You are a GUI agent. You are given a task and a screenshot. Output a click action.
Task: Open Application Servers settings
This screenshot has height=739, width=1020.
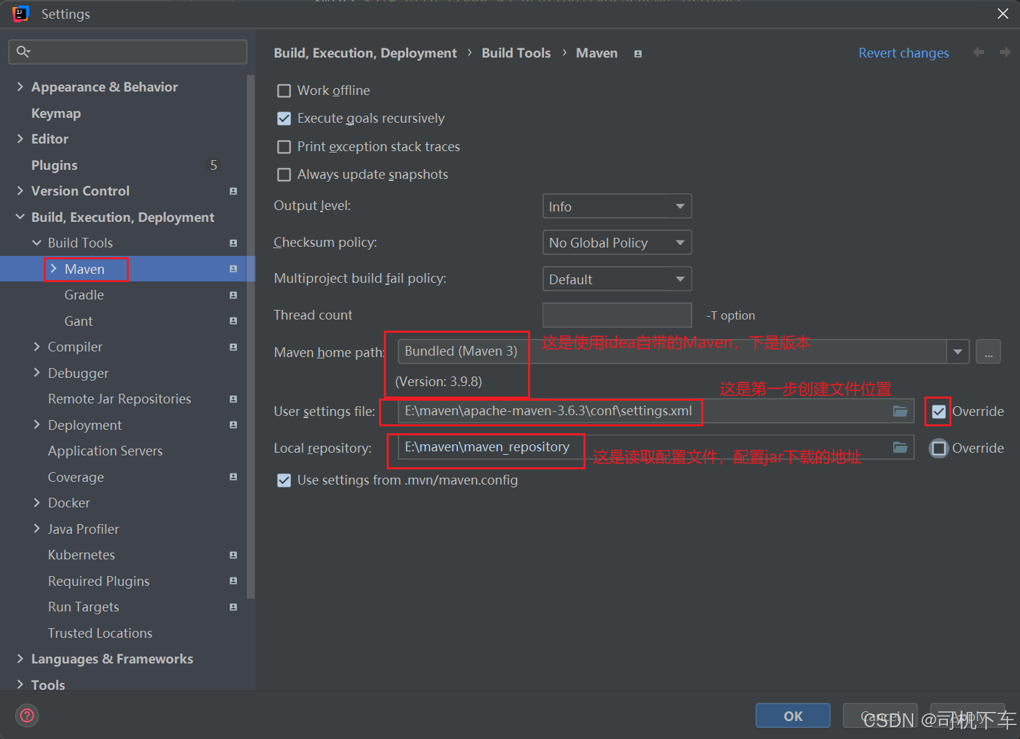pyautogui.click(x=105, y=451)
